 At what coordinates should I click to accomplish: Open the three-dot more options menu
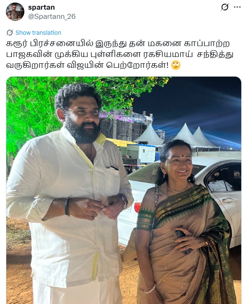click(x=237, y=7)
